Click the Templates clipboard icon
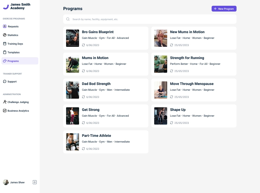This screenshot has height=193, width=260. (5, 52)
